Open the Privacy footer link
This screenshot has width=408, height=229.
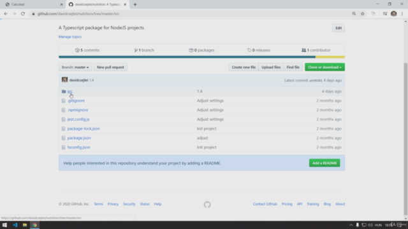113,204
